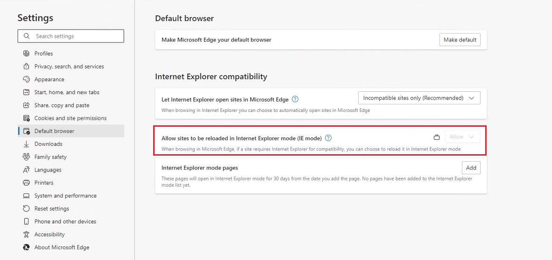This screenshot has width=552, height=260.
Task: Click Internet Explorer mode pages label
Action: (x=199, y=168)
